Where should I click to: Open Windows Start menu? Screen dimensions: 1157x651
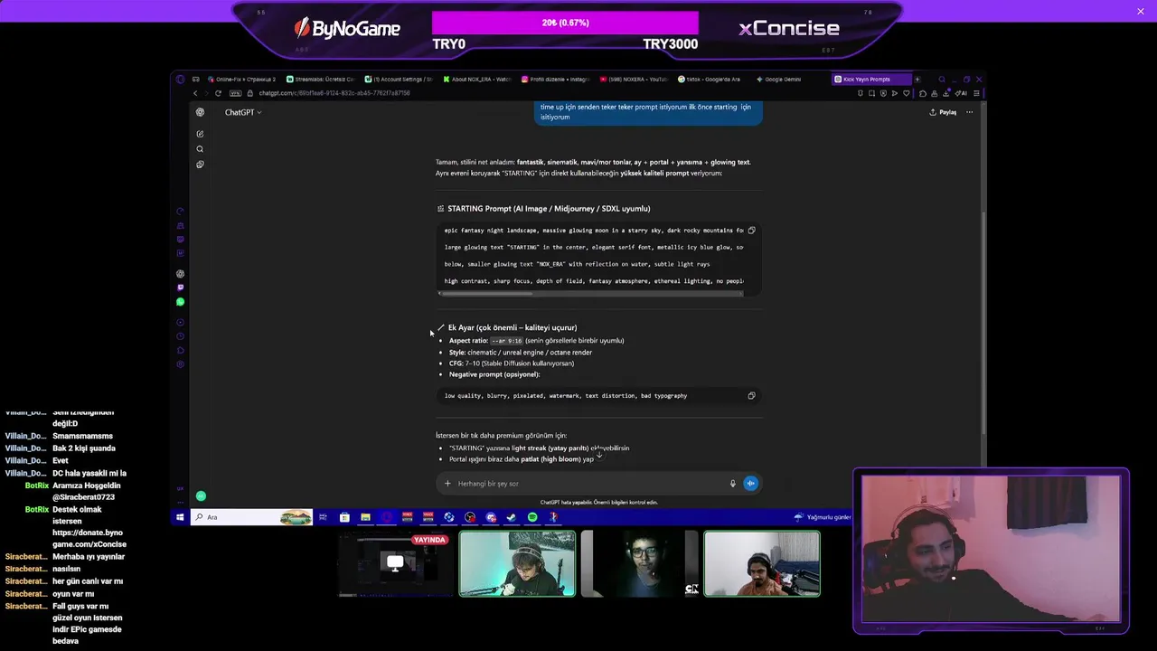pyautogui.click(x=180, y=517)
